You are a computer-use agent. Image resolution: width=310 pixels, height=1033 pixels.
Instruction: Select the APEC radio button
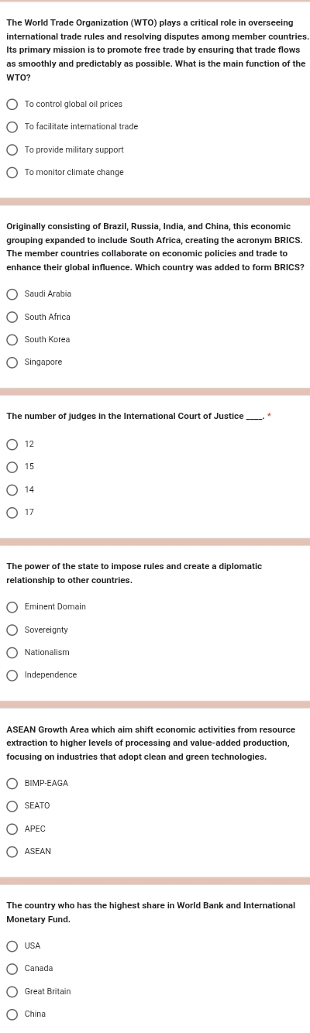(12, 829)
